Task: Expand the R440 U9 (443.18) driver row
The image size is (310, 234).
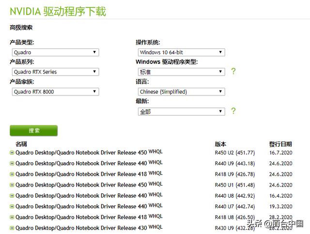Action: click(x=12, y=163)
